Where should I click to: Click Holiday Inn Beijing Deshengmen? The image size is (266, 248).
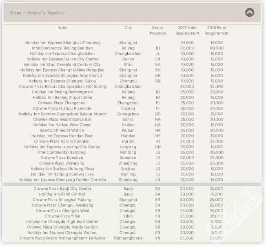point(62,92)
